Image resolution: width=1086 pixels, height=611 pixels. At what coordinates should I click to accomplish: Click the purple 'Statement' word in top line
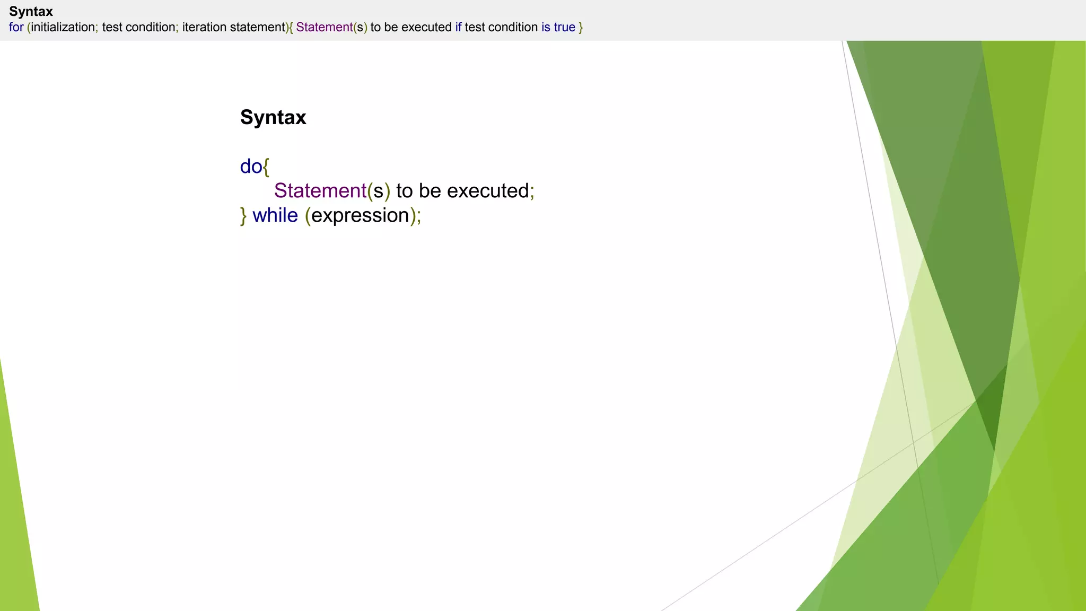[324, 27]
